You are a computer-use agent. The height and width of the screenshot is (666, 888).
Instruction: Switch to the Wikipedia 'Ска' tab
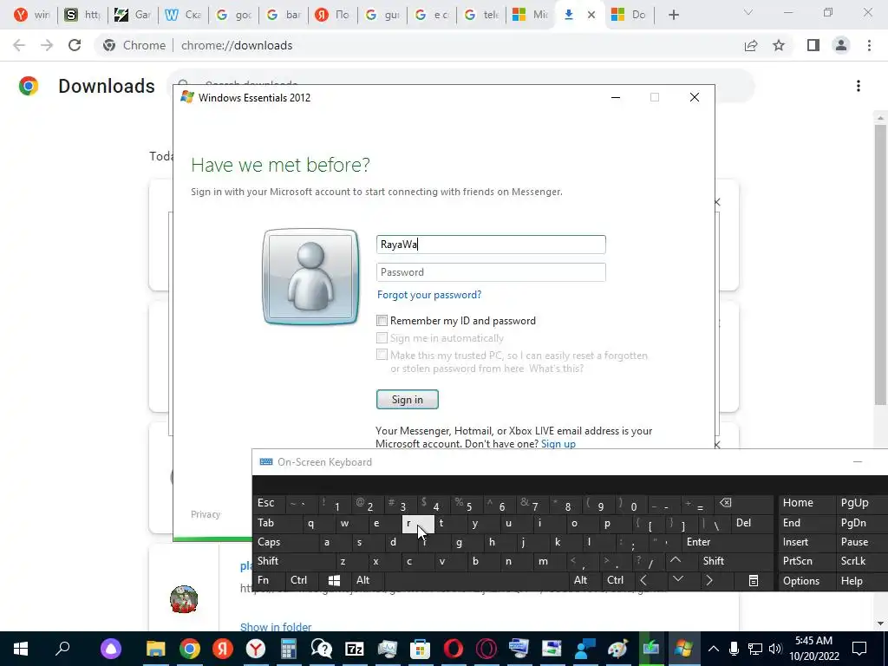pyautogui.click(x=182, y=15)
